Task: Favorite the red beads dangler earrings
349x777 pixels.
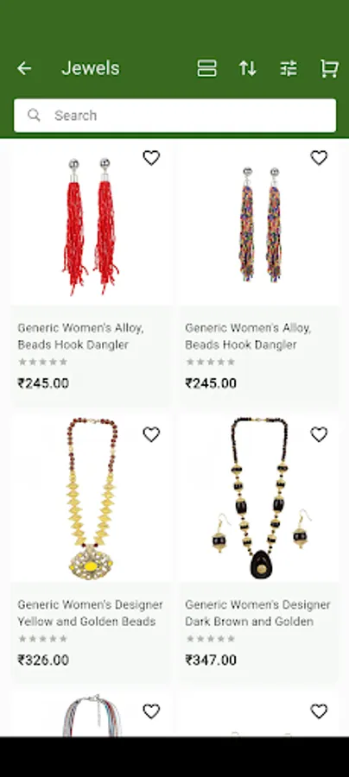Action: click(x=151, y=158)
